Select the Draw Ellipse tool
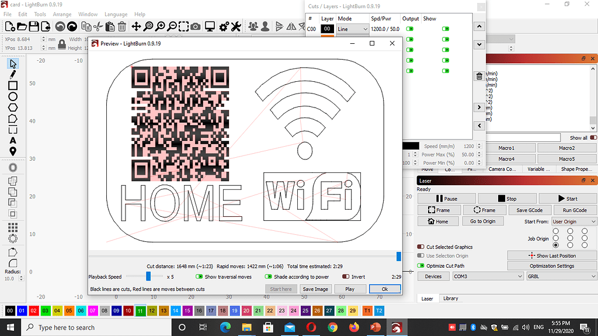 12,96
